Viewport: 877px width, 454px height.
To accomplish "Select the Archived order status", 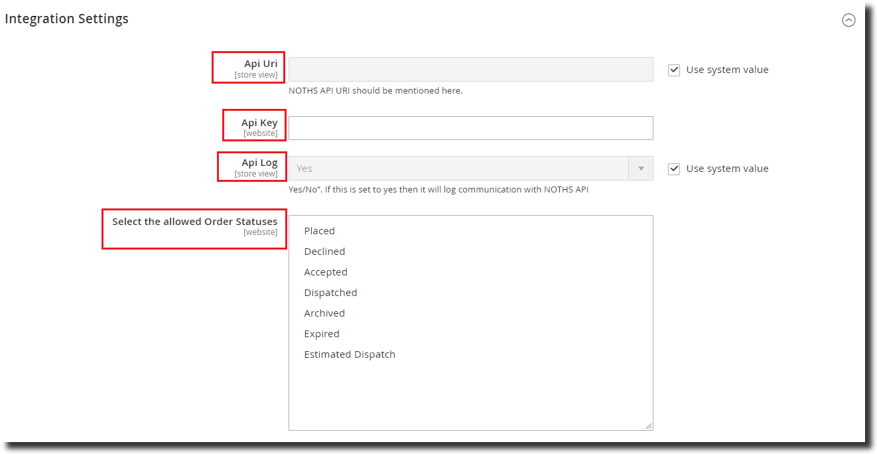I will (324, 313).
